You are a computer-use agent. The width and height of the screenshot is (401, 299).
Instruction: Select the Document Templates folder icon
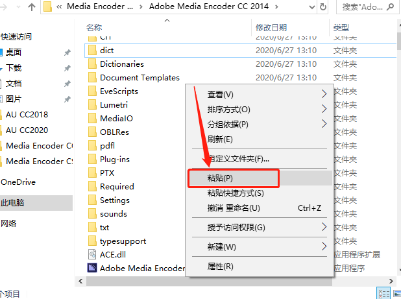[x=92, y=77]
